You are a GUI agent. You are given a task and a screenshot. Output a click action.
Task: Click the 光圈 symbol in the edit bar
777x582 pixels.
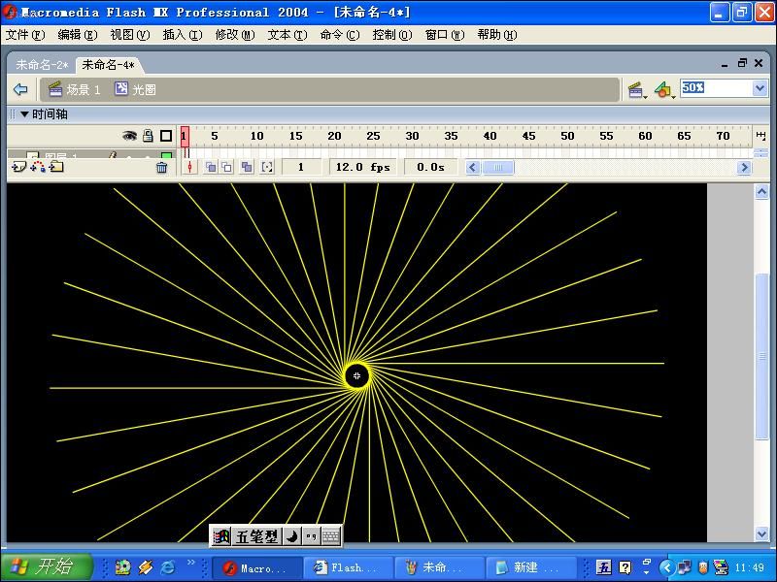coord(135,89)
